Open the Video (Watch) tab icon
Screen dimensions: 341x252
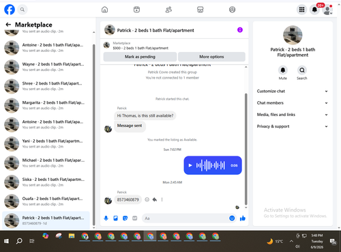tap(136, 10)
